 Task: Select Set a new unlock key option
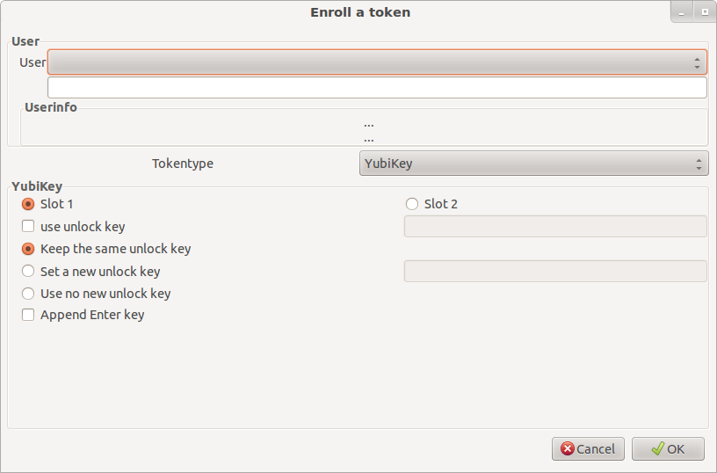(28, 272)
